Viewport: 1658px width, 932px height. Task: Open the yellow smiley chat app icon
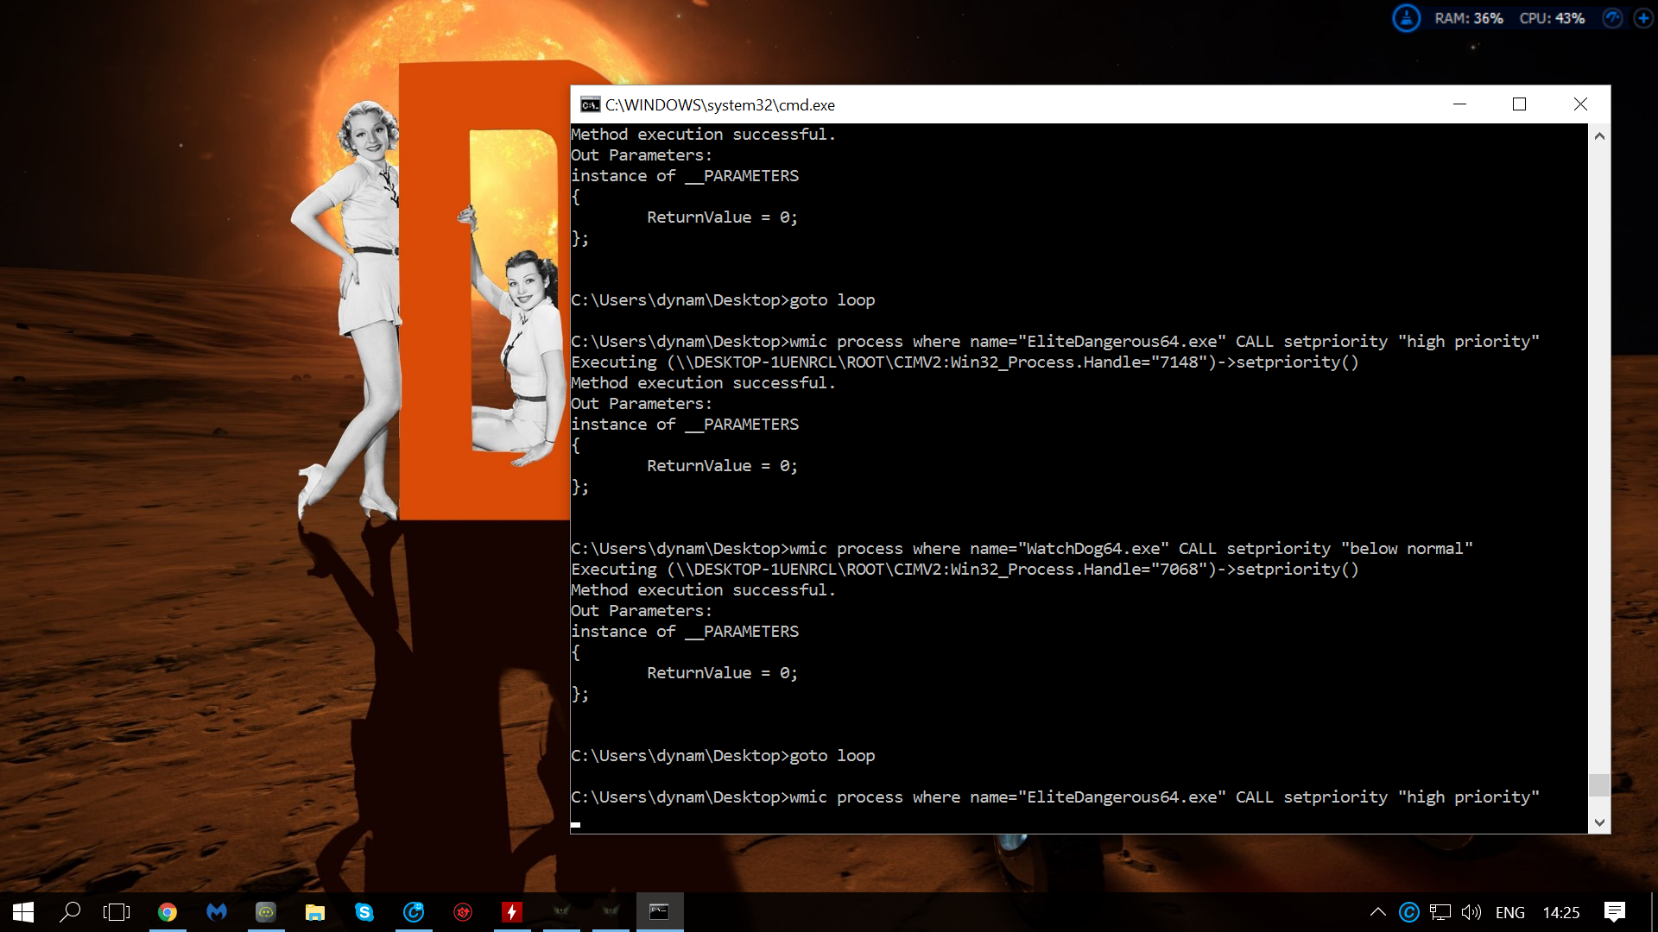tap(266, 912)
